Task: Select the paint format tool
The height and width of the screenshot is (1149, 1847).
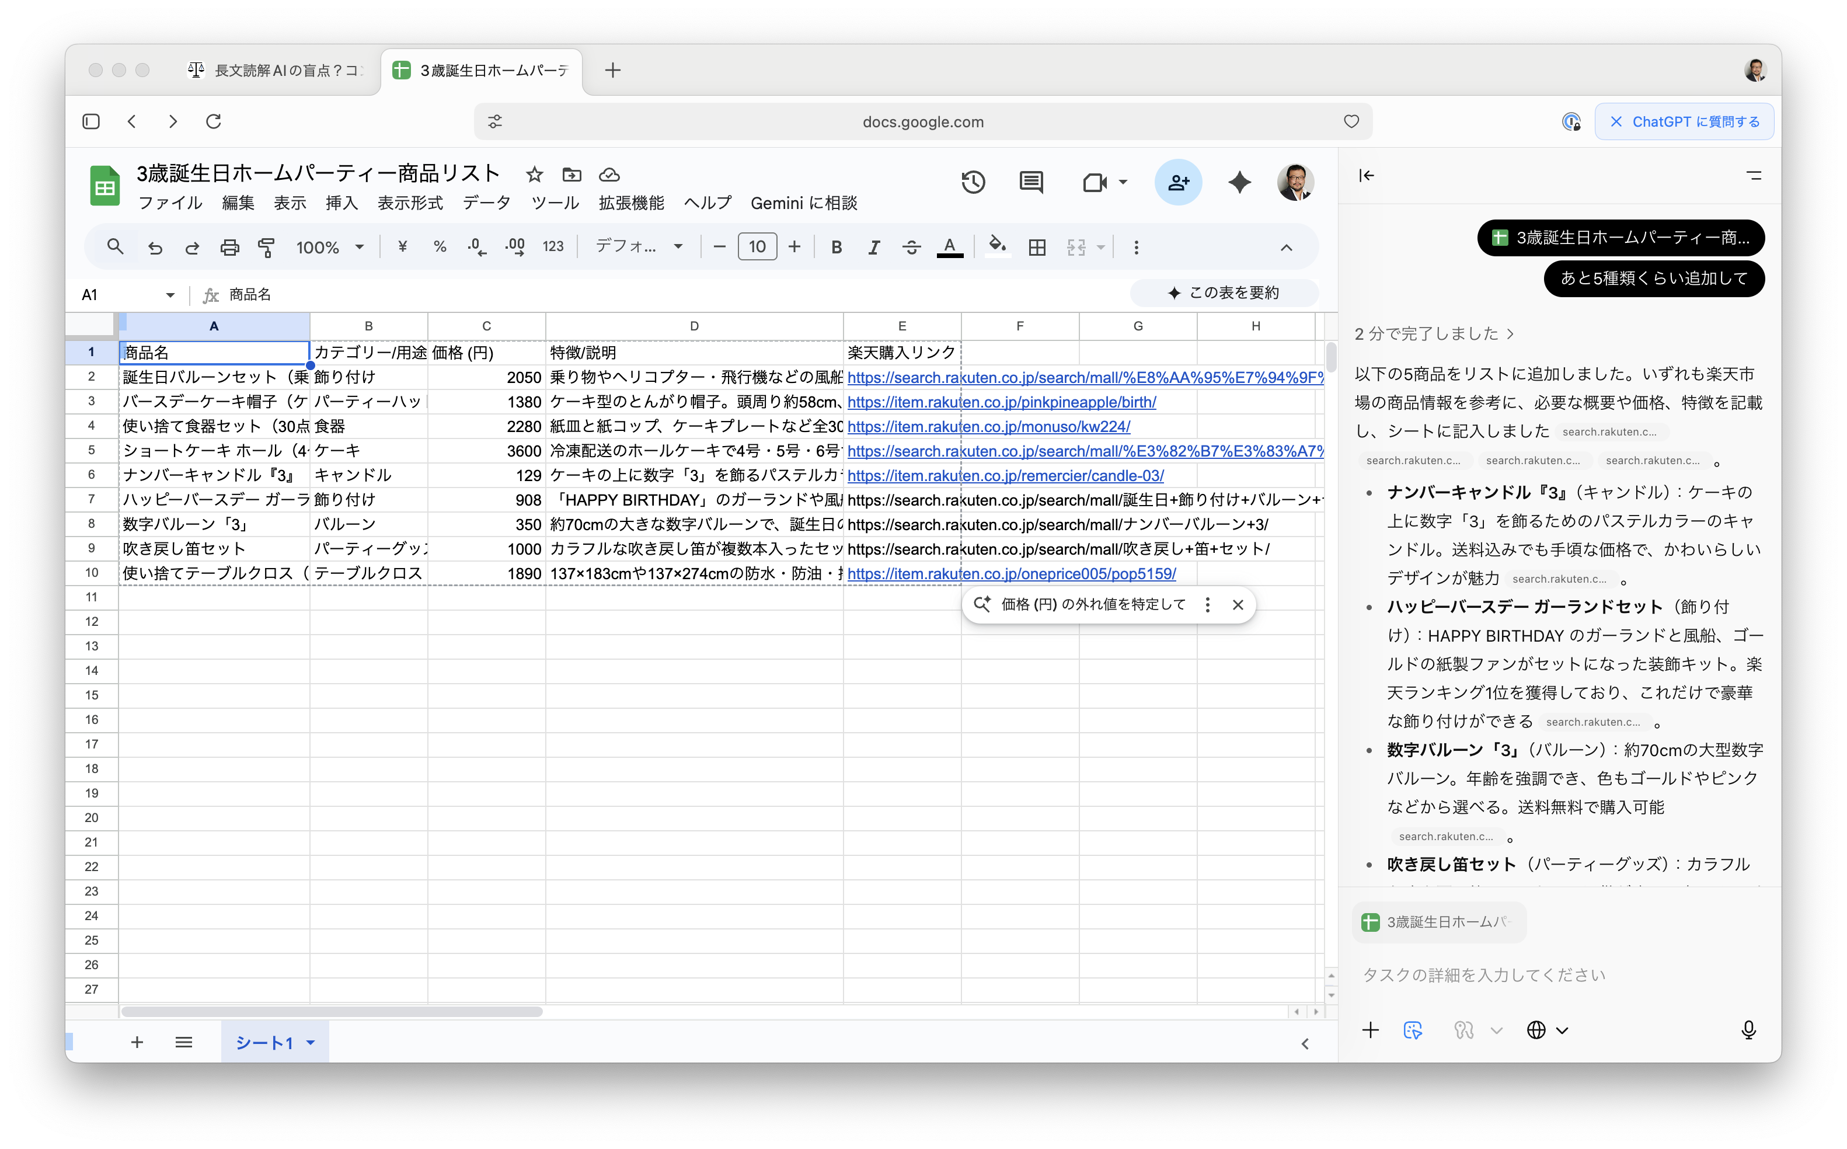Action: 266,247
